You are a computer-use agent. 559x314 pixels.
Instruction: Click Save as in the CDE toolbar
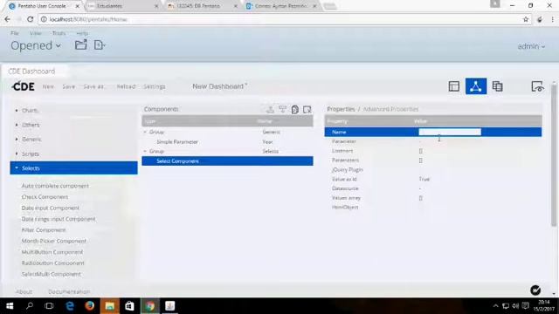click(93, 86)
